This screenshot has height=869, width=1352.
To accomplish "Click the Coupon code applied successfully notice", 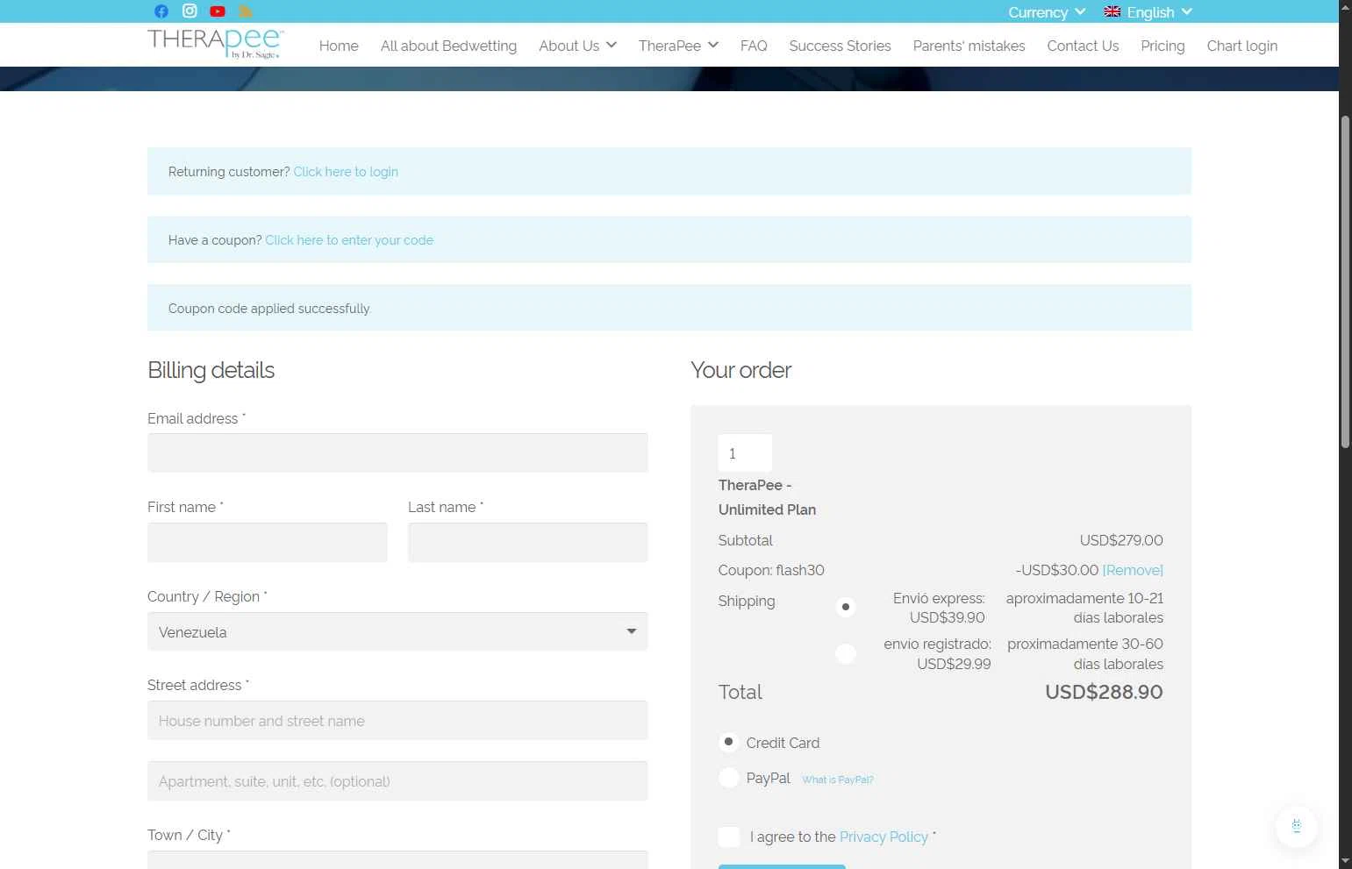I will [x=669, y=308].
